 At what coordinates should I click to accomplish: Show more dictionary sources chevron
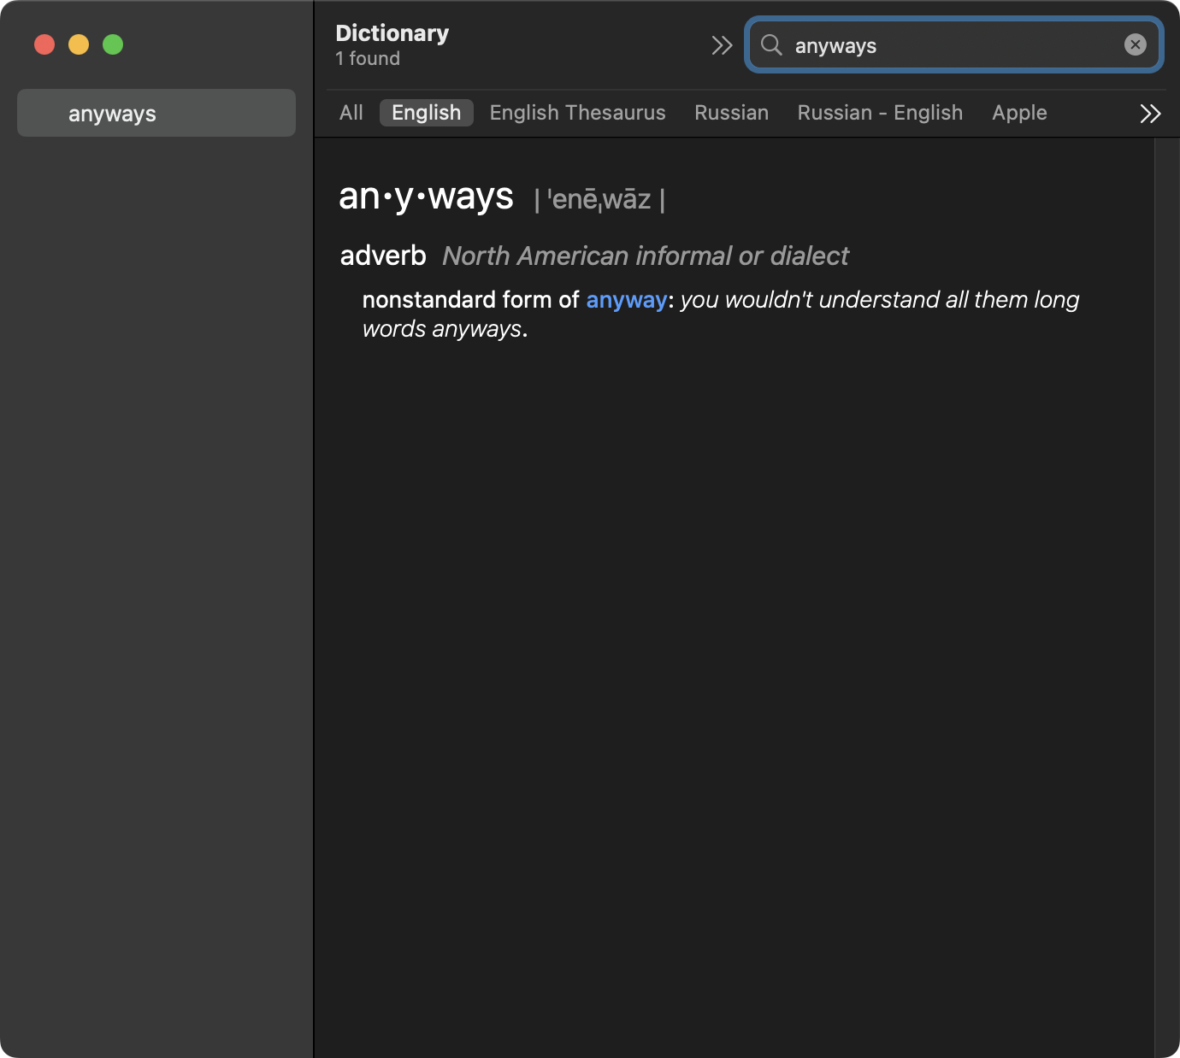coord(1150,114)
